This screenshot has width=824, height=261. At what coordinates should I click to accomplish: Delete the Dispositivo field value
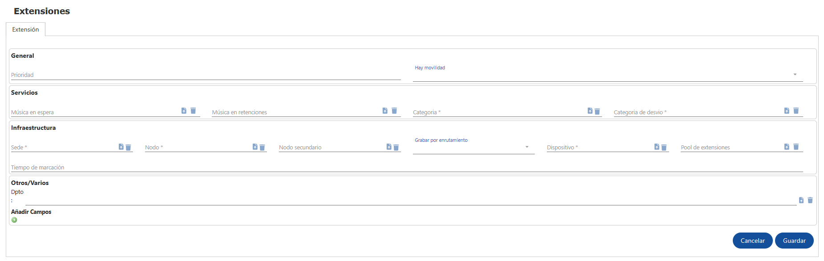664,147
